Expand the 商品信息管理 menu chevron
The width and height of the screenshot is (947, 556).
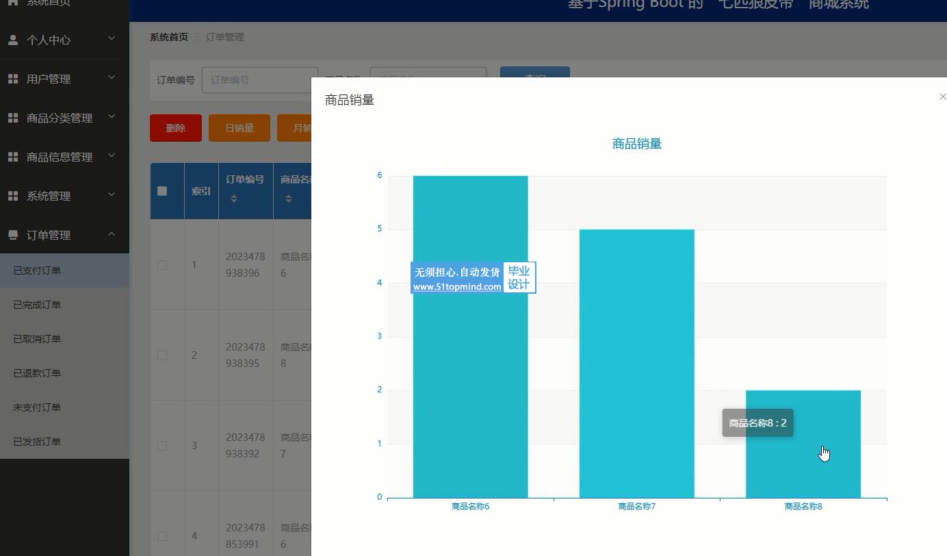112,156
